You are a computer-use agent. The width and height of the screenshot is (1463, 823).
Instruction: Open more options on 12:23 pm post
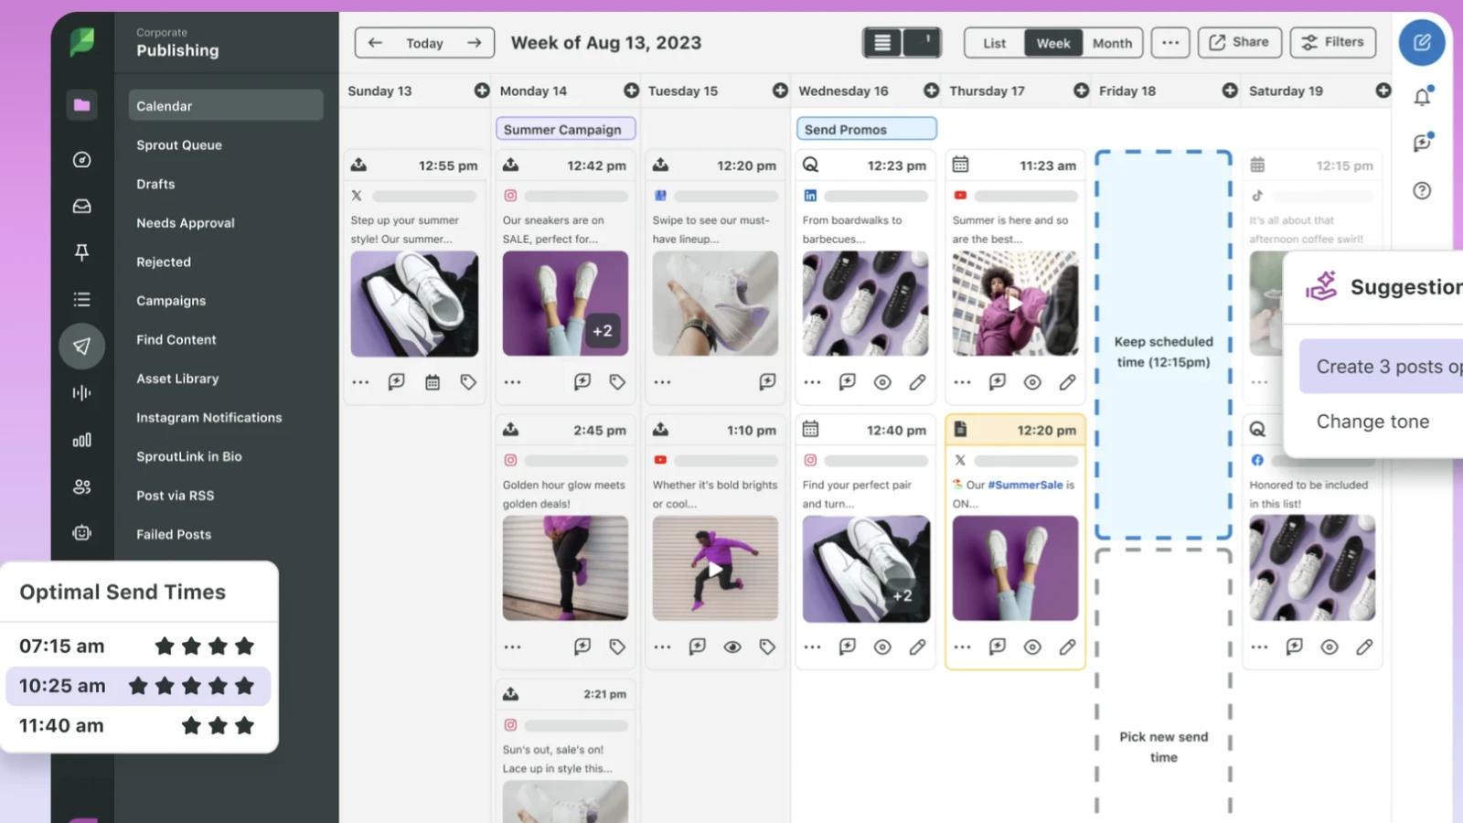click(812, 382)
